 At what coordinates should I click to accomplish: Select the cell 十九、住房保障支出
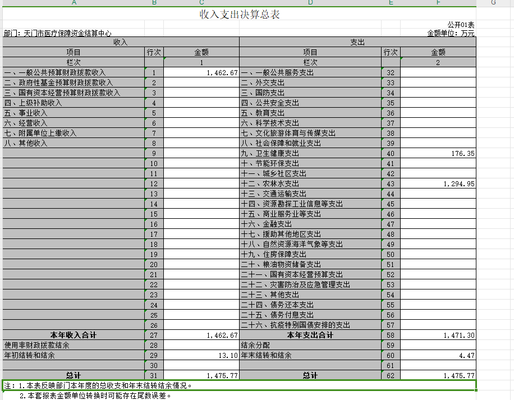(x=310, y=254)
